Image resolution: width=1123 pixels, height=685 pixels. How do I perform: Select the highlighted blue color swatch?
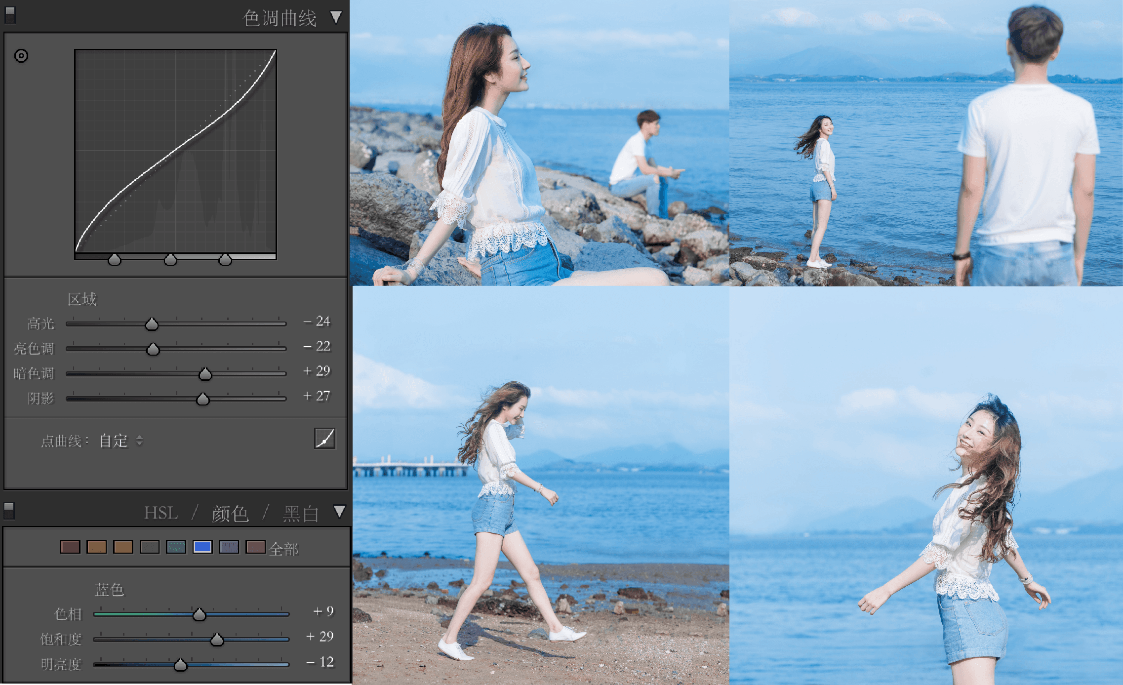(x=202, y=547)
